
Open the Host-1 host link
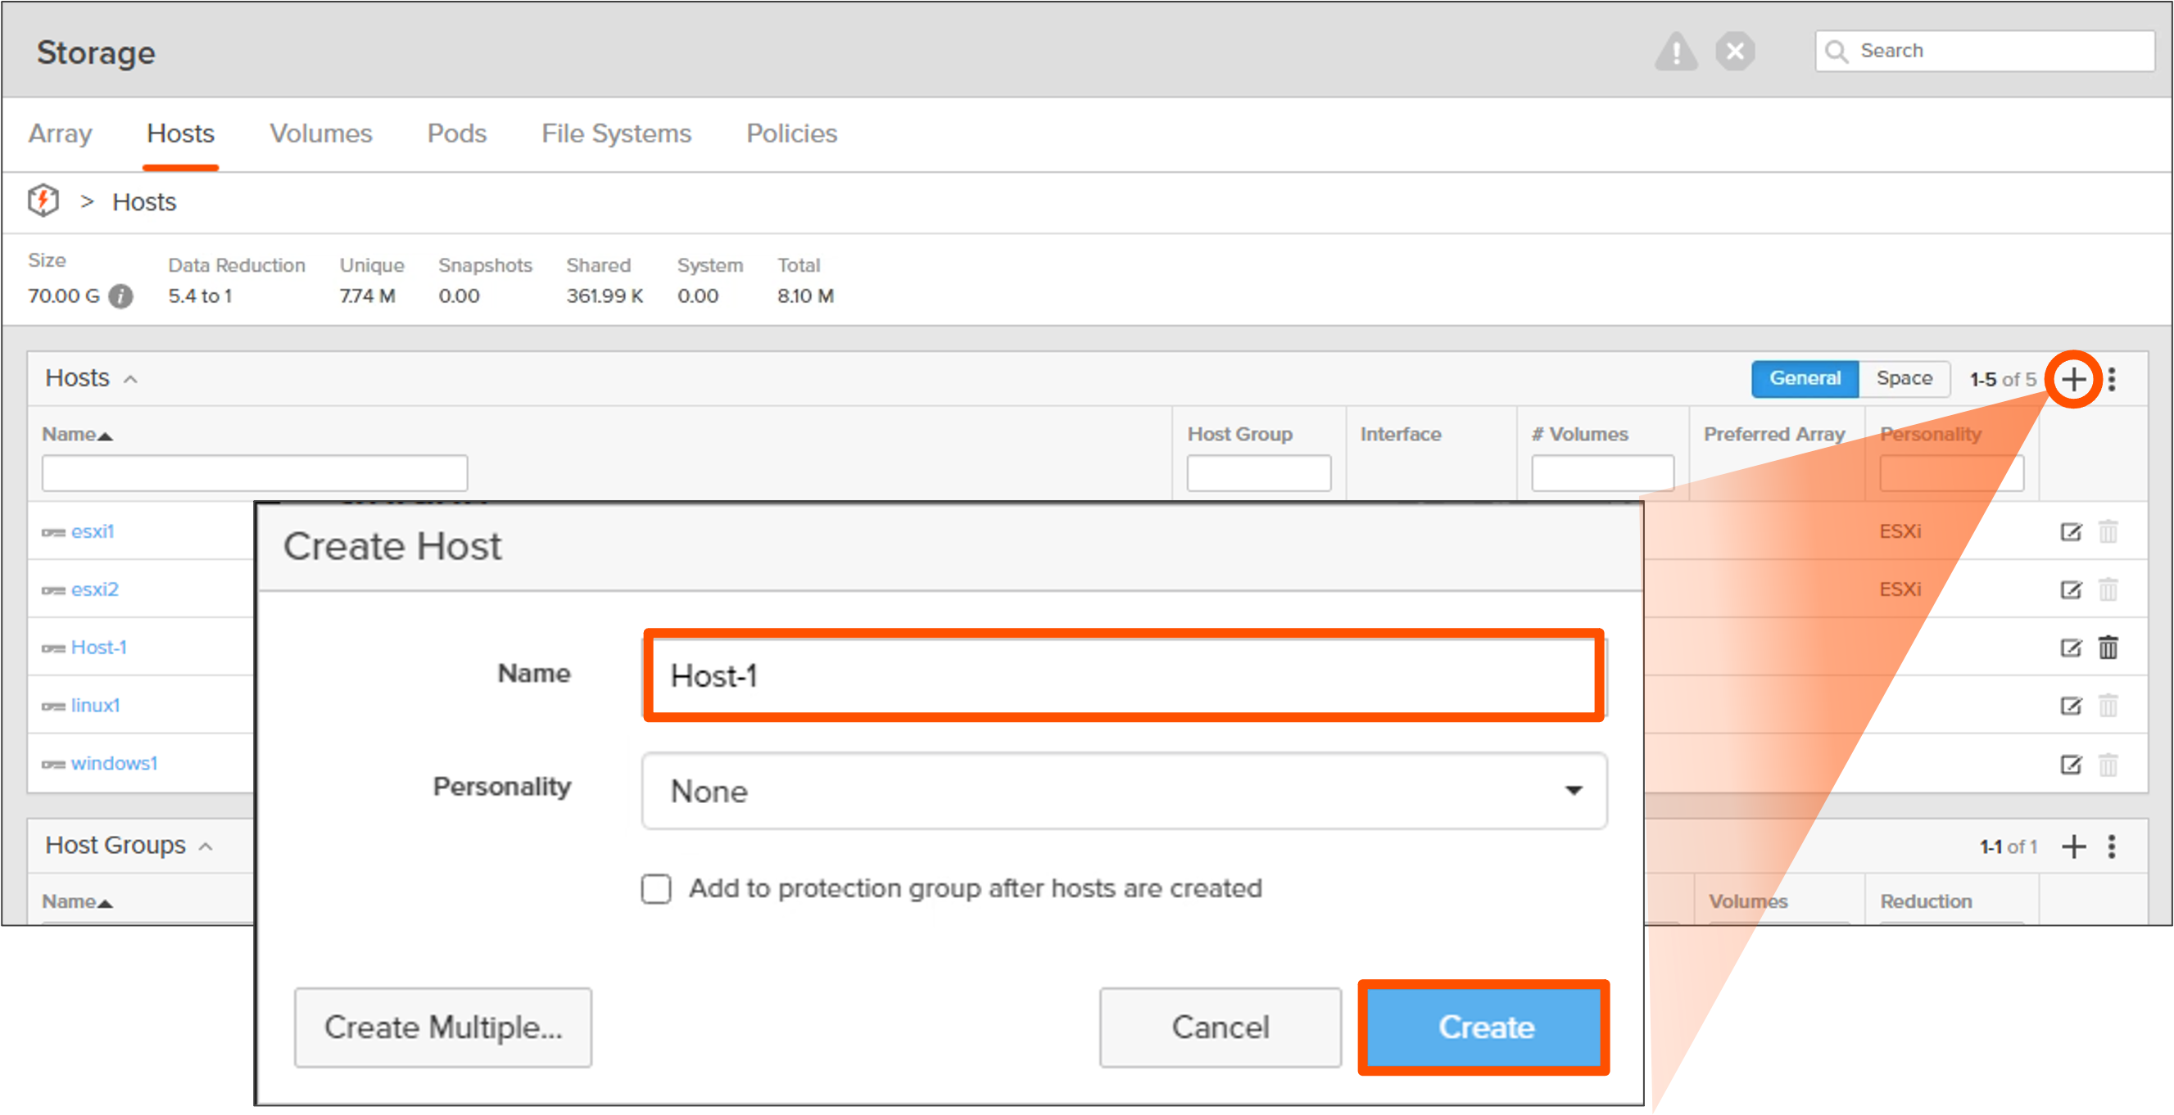tap(99, 647)
